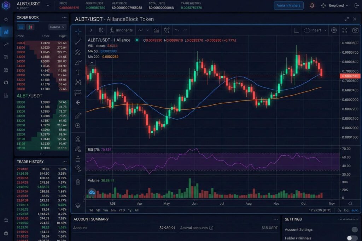Switch order book to candle depth view
362x241 pixels.
pyautogui.click(x=30, y=27)
